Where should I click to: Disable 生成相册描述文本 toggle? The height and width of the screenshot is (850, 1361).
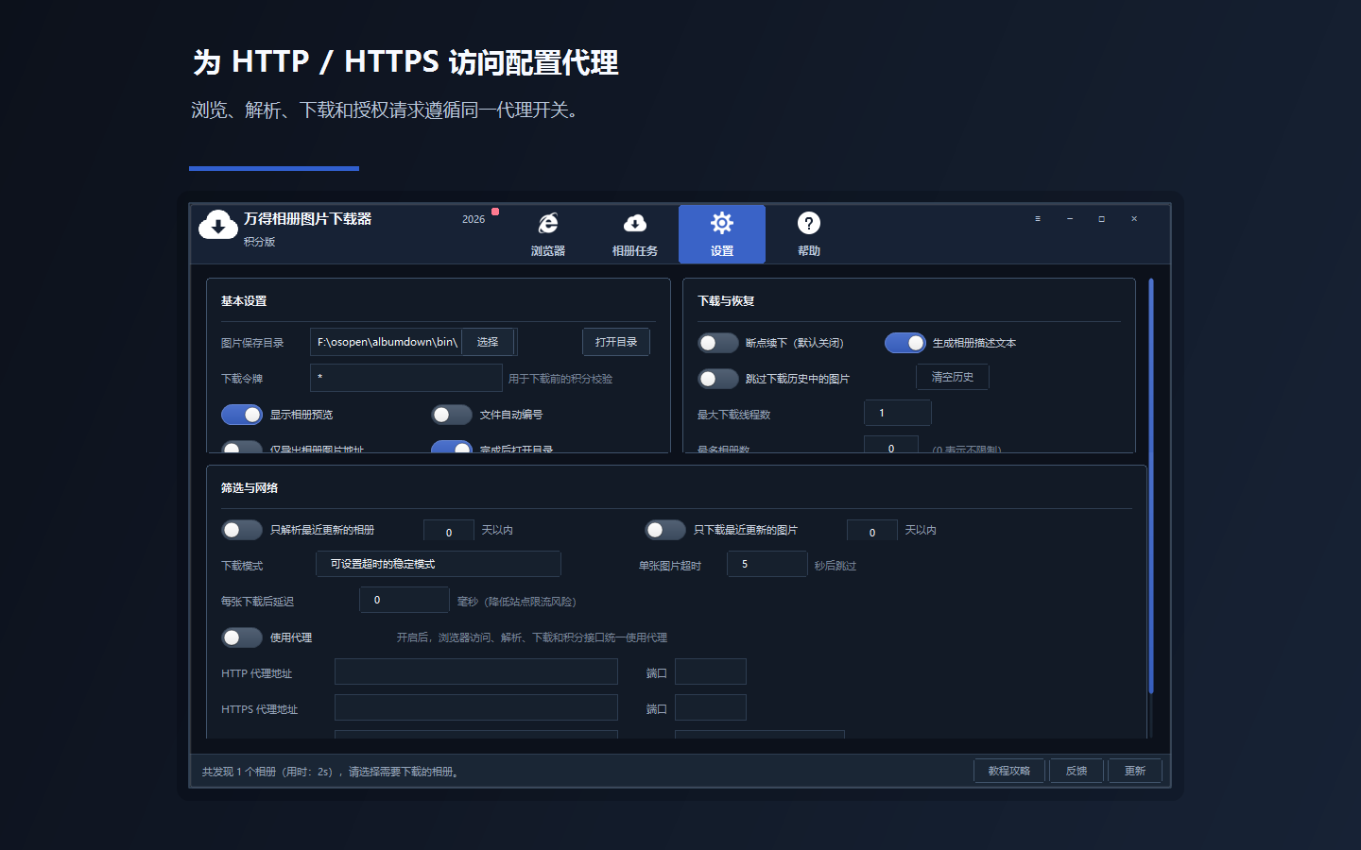pyautogui.click(x=905, y=343)
